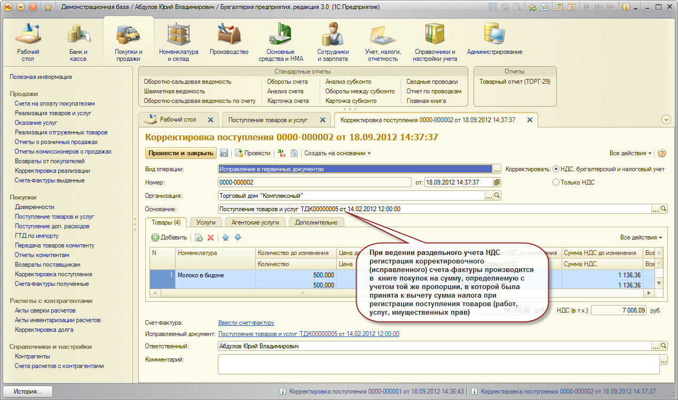Open the date picker next to the date field
This screenshot has height=400, width=678.
pos(497,182)
